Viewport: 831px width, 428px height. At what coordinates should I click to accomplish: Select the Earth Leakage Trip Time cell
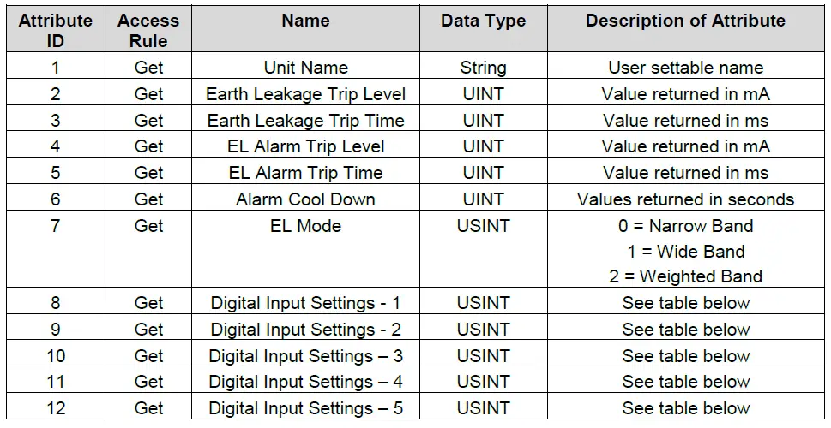click(x=305, y=120)
